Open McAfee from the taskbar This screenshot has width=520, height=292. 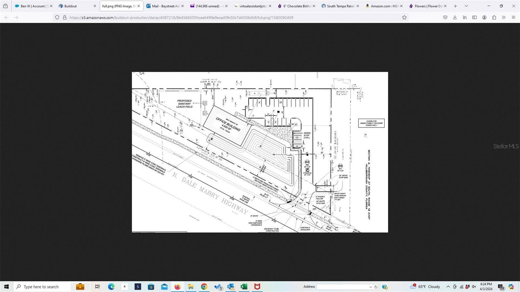click(x=257, y=286)
